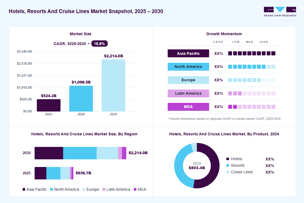Click the North America segment in 2025 bar
304x203 pixels.
pos(53,173)
